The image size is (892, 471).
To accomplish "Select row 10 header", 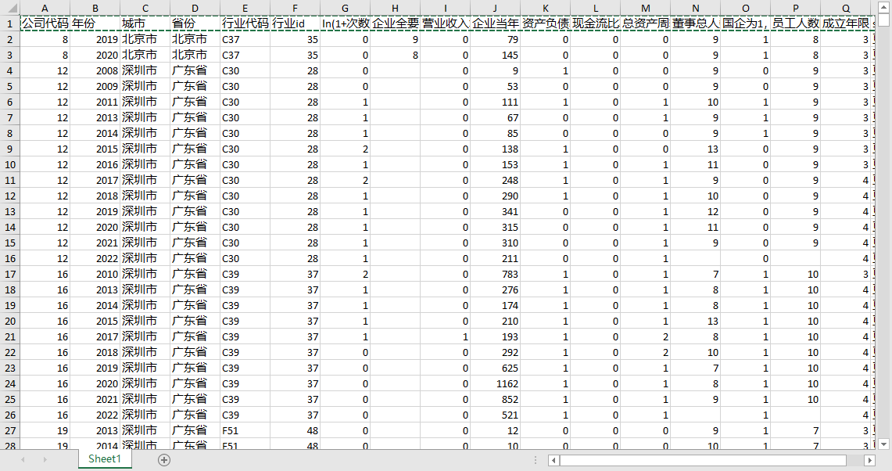I will [x=10, y=164].
